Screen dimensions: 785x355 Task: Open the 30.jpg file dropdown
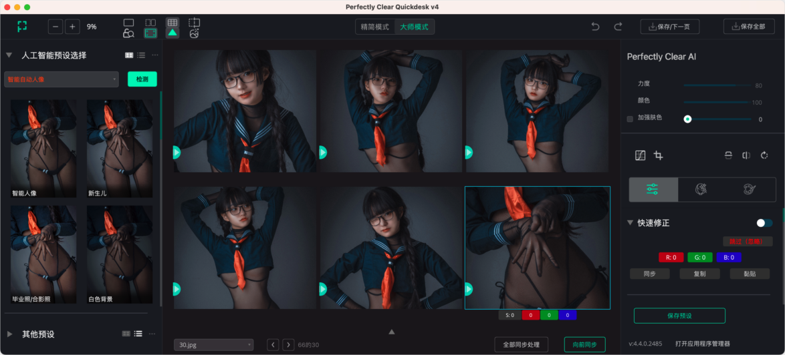click(x=214, y=344)
